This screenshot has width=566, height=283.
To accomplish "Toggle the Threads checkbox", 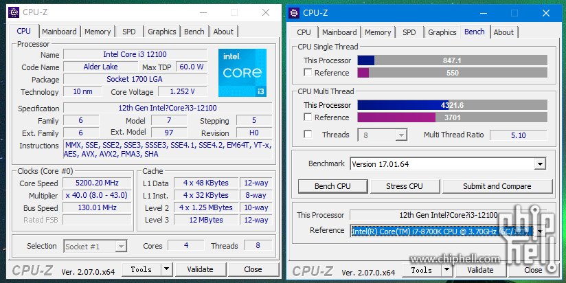I will (x=308, y=135).
